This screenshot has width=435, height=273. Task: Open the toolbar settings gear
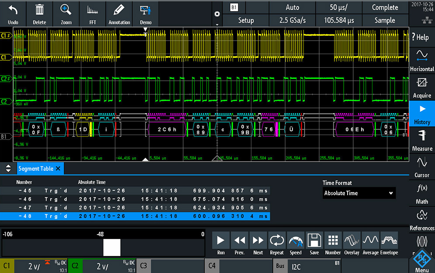[217, 14]
